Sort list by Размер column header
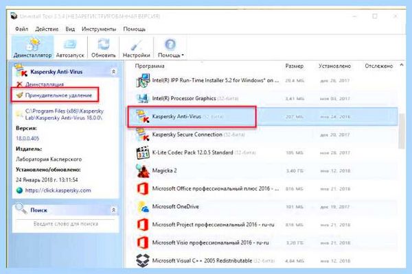The height and width of the screenshot is (274, 412). click(x=295, y=66)
